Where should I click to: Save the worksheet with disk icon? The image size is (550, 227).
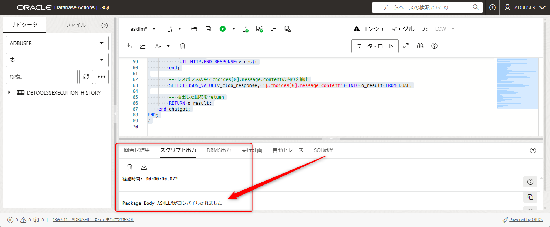(x=208, y=29)
